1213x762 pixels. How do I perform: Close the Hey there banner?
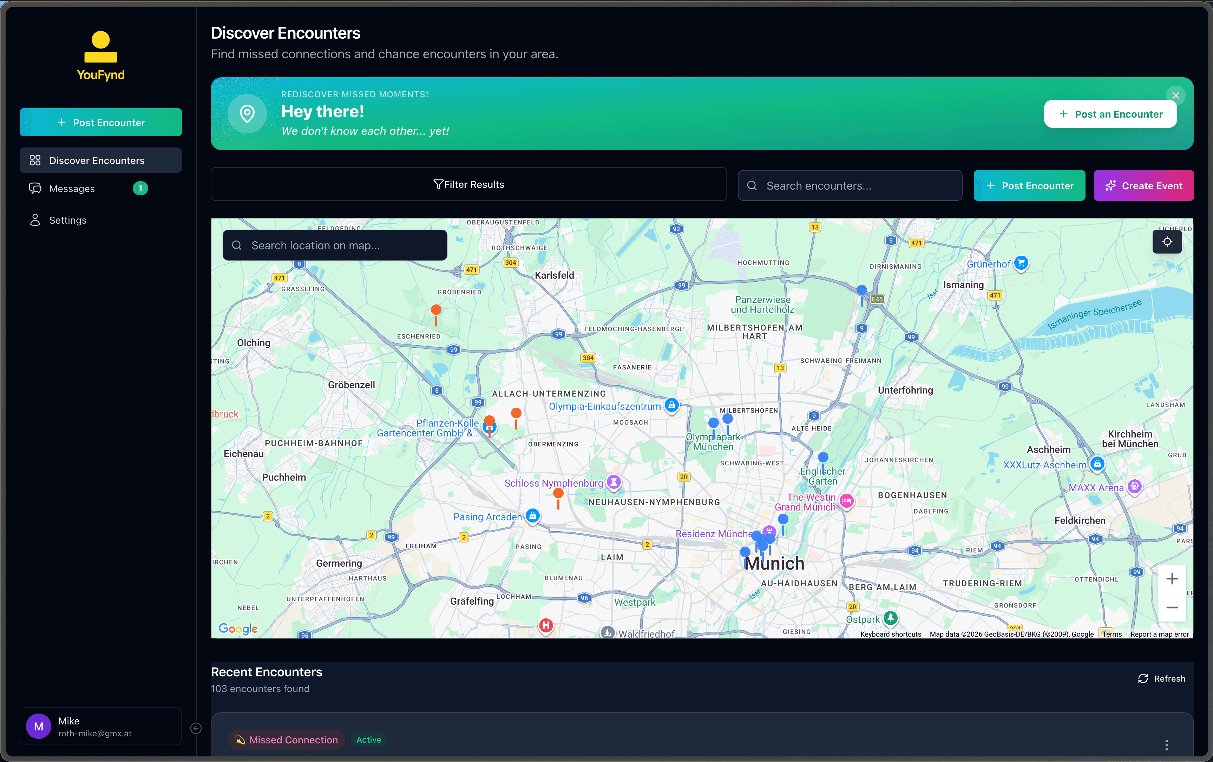point(1176,96)
